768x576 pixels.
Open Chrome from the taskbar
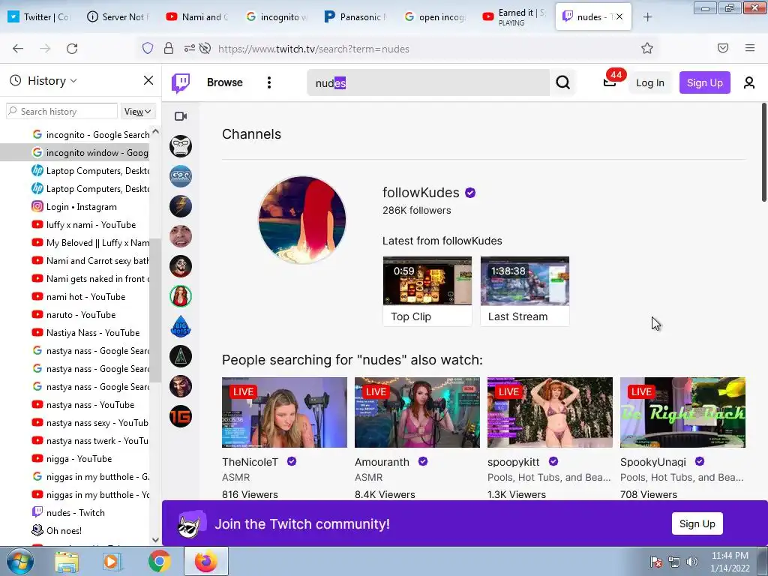[x=160, y=561]
